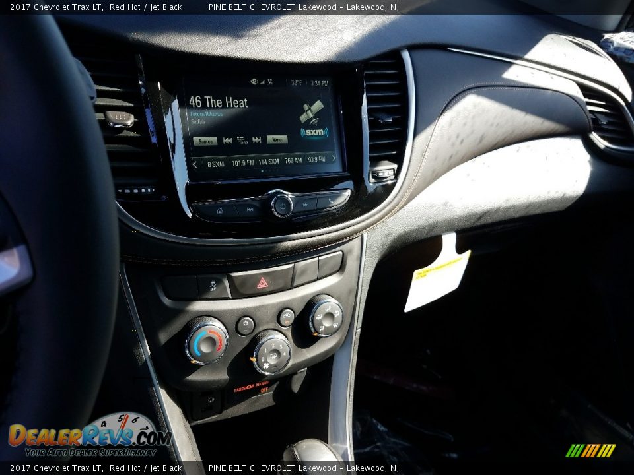Tap the seek-forward icon on the radio screen
The height and width of the screenshot is (475, 634).
pyautogui.click(x=256, y=141)
